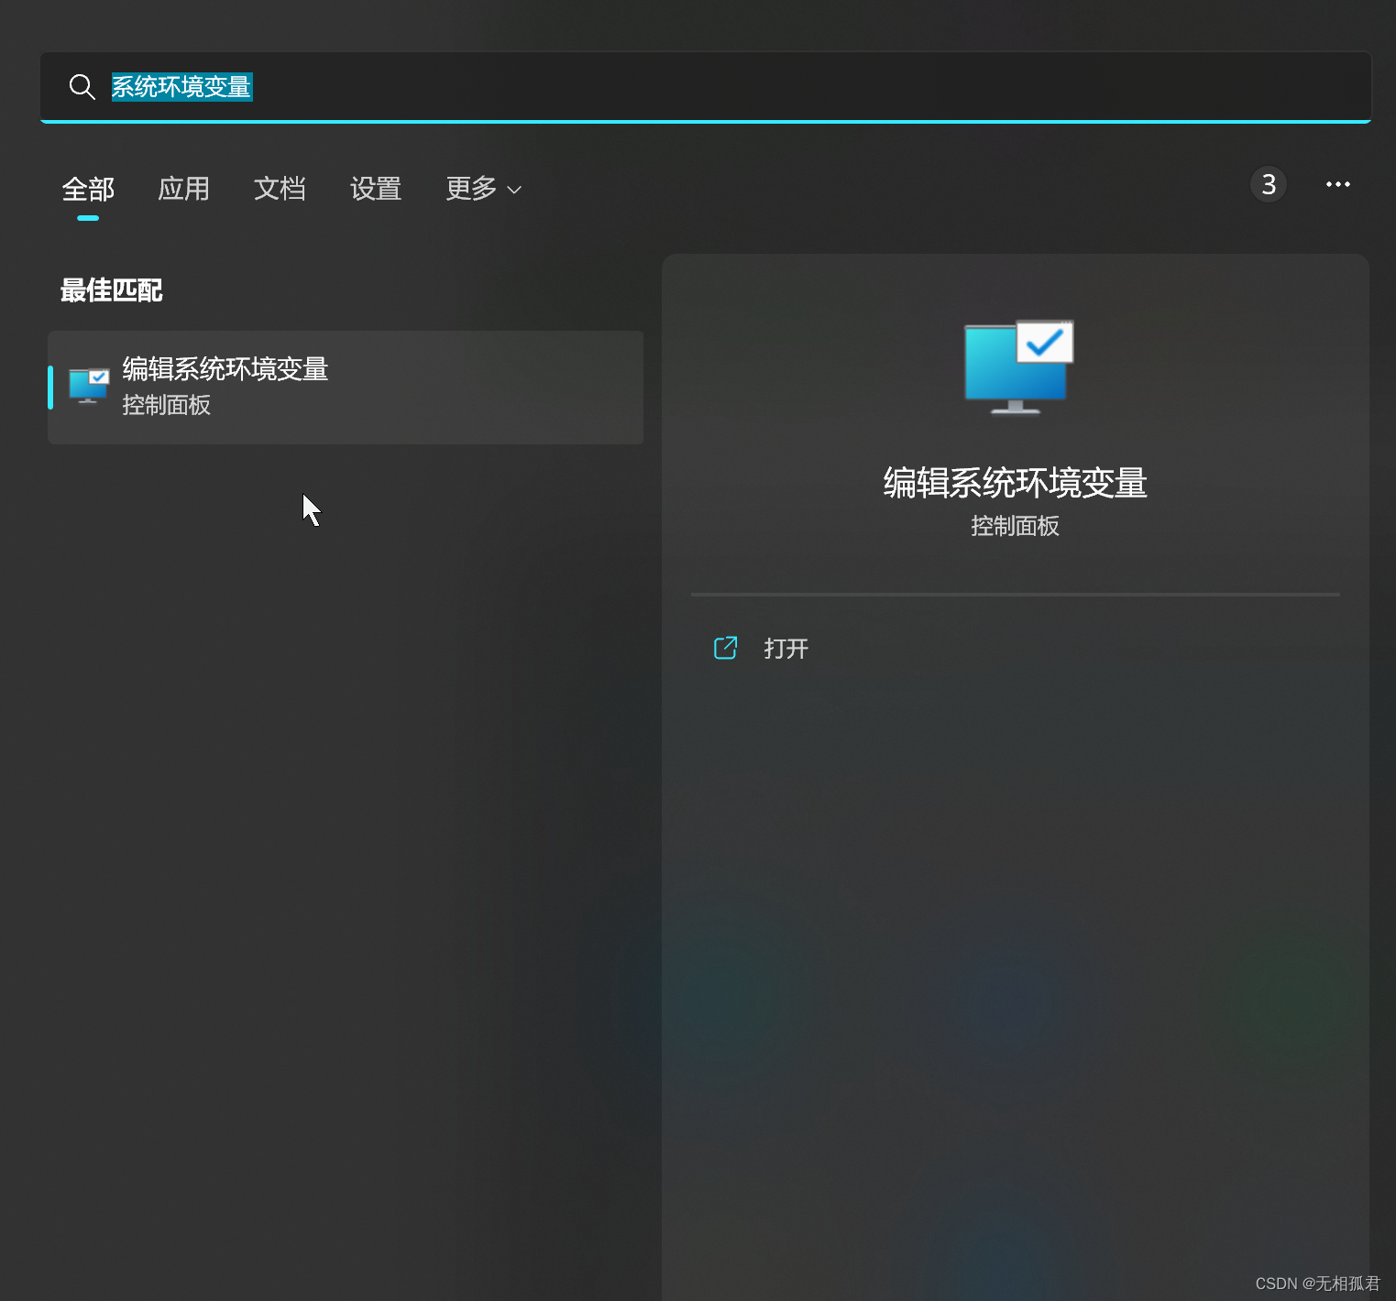Viewport: 1396px width, 1301px height.
Task: Click the 最佳匹配 heading
Action: (x=111, y=290)
